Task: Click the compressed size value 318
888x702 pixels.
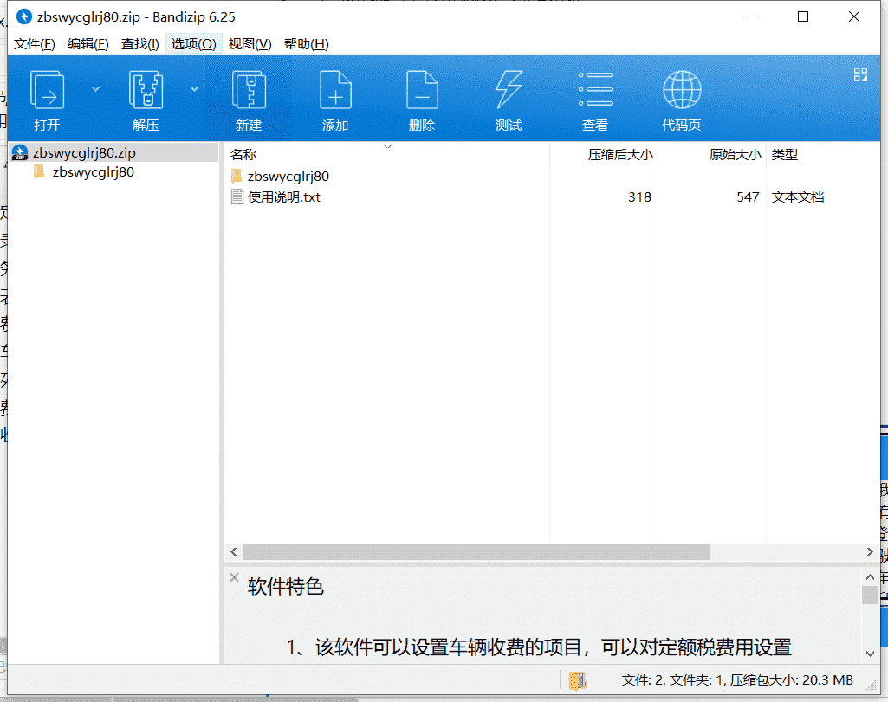Action: (639, 196)
